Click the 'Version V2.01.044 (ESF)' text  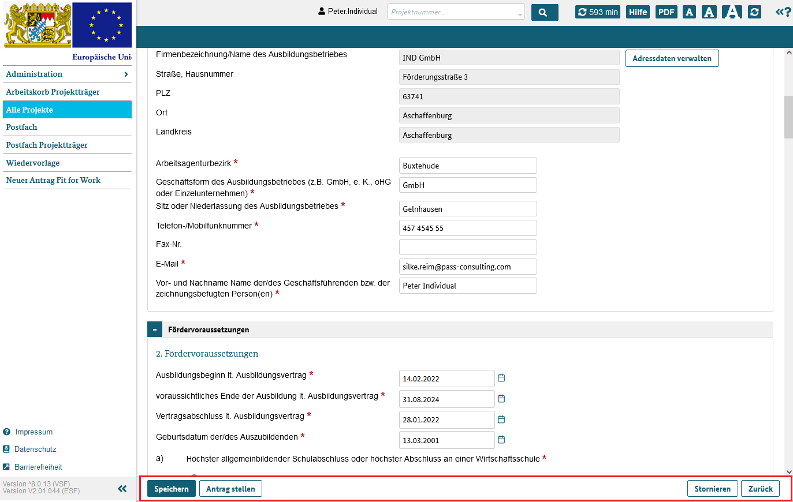click(x=41, y=491)
